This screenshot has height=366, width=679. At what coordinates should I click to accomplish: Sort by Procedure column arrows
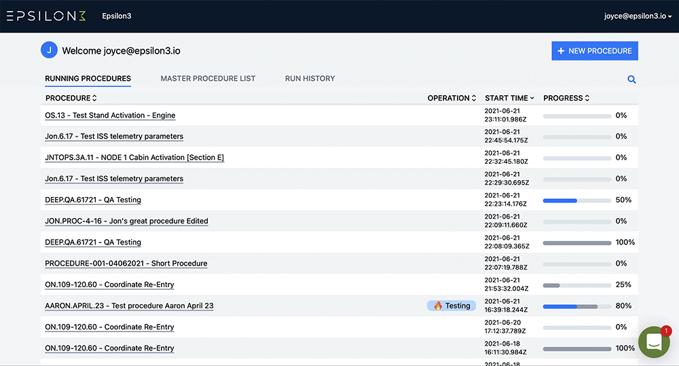(94, 98)
